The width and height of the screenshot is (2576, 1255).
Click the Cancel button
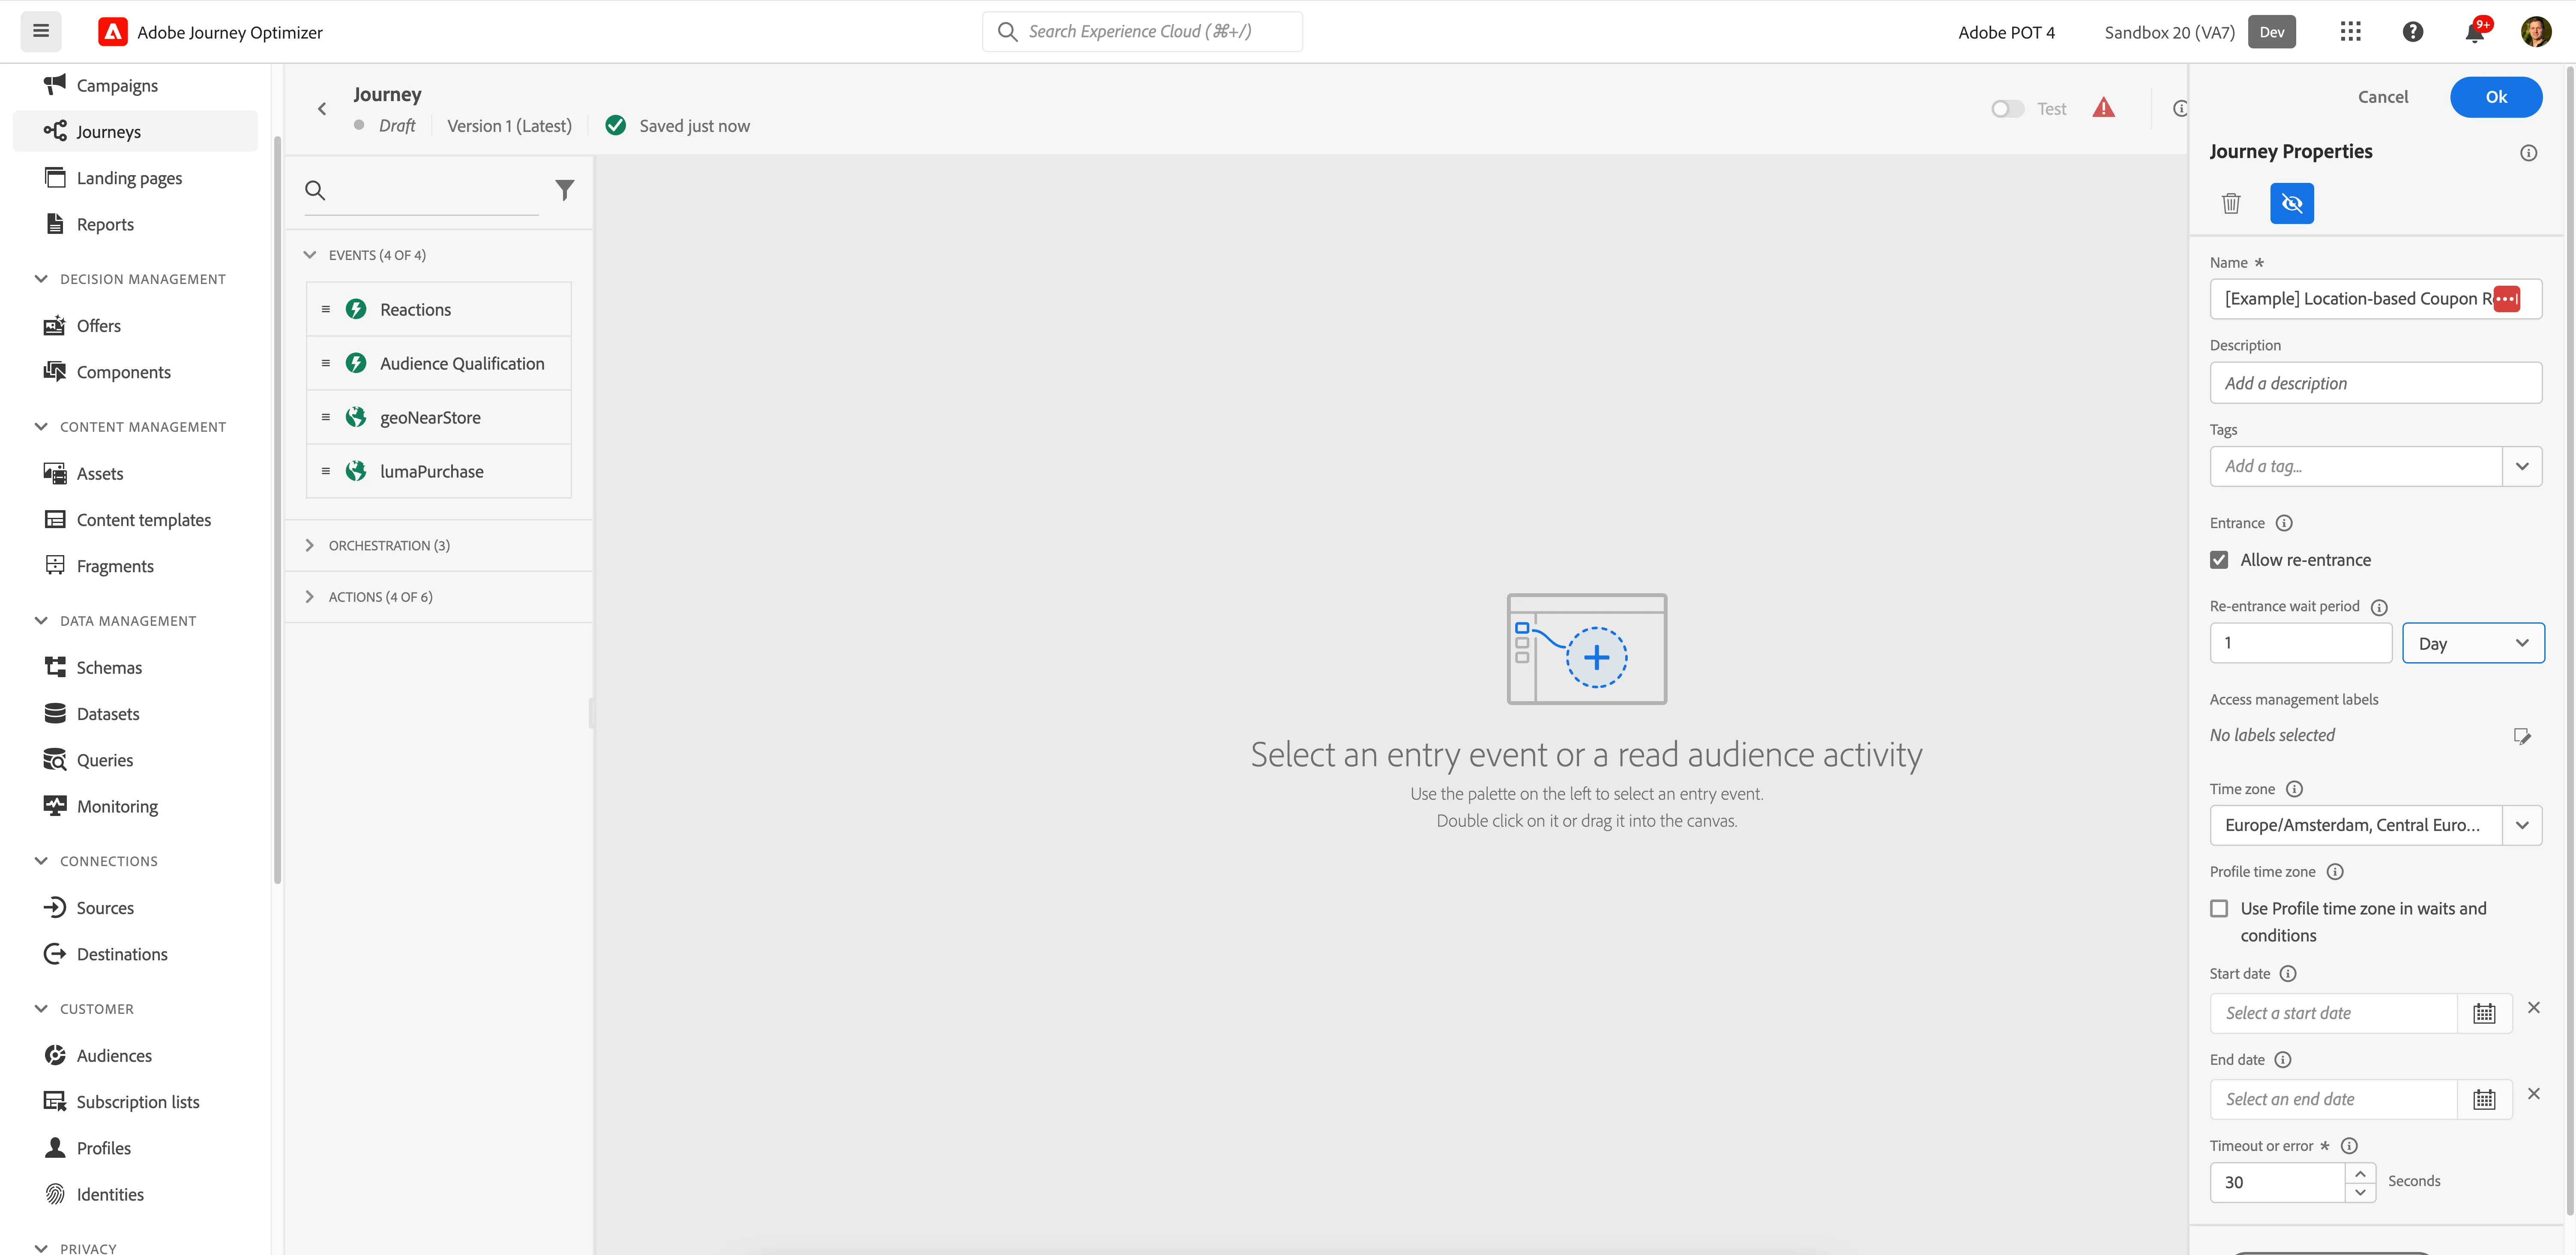click(x=2383, y=97)
